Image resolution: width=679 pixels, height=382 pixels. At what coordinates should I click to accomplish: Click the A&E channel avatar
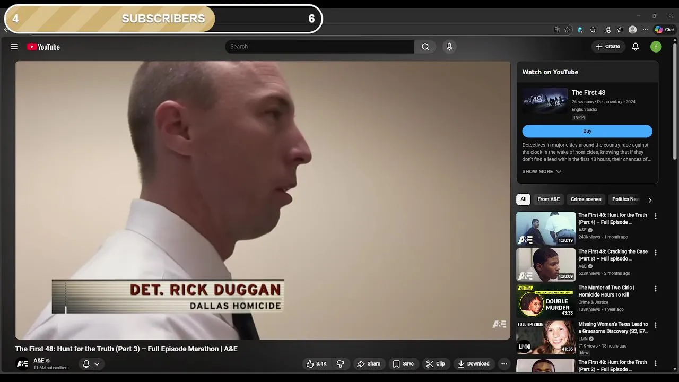click(22, 364)
